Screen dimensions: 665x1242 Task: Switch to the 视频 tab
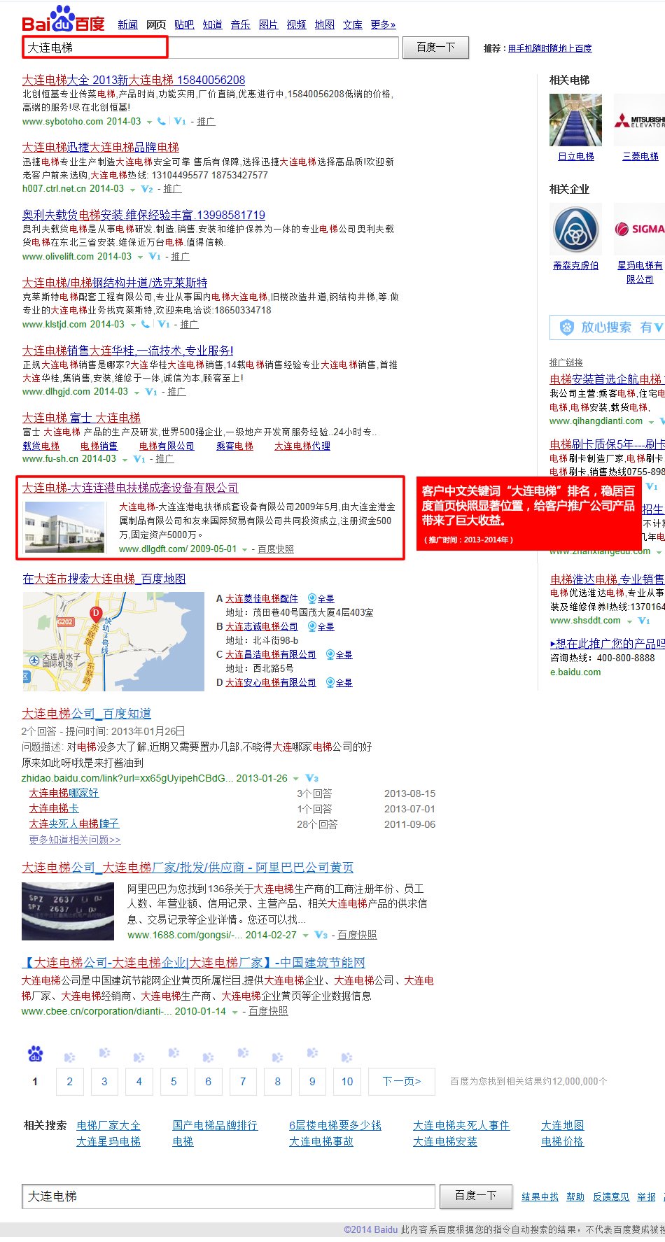(297, 24)
